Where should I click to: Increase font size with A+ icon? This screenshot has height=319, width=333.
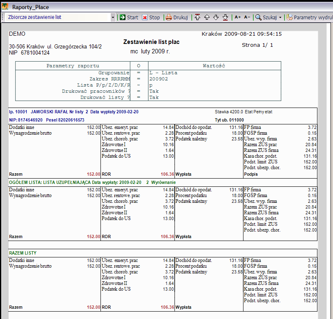pyautogui.click(x=237, y=17)
